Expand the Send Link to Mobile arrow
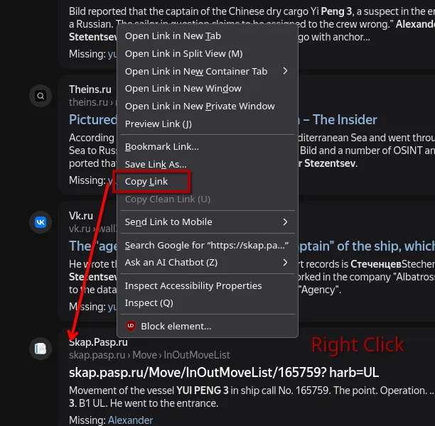This screenshot has width=435, height=426. click(285, 222)
